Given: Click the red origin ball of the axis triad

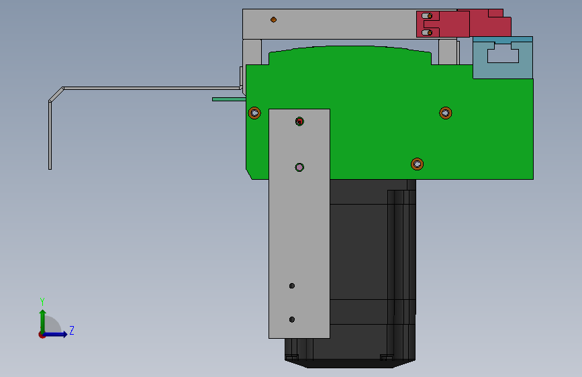Looking at the screenshot, I should tap(42, 335).
